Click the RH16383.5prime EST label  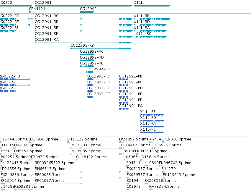[86, 145]
